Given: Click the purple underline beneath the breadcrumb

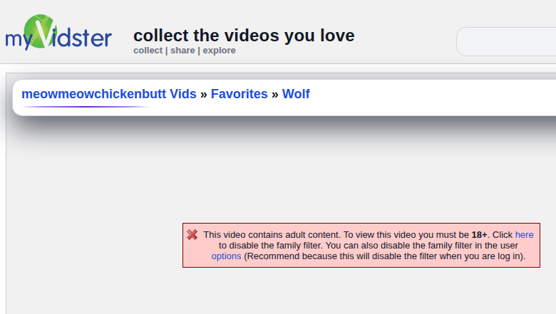Looking at the screenshot, I should tap(86, 108).
